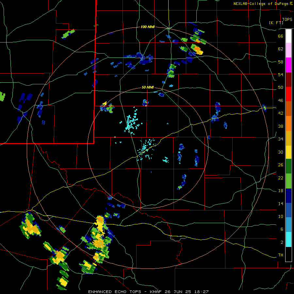
Task: Select the navy blue legend swatch
Action: point(288,196)
